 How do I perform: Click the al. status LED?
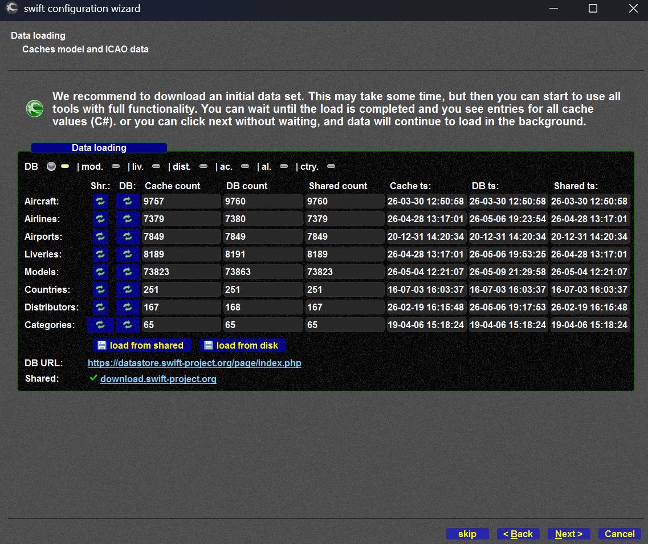[284, 166]
